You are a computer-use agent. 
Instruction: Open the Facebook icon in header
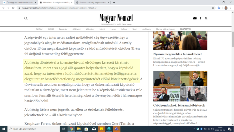pos(201,18)
